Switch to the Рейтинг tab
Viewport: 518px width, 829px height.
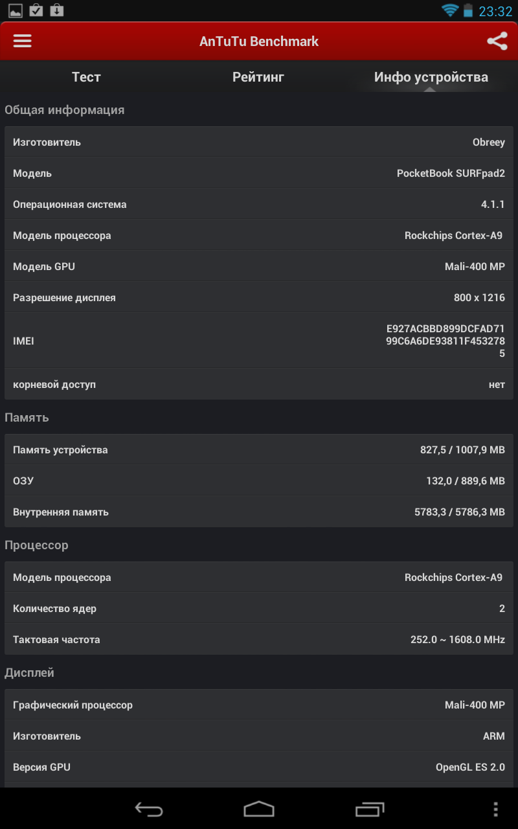tap(258, 77)
